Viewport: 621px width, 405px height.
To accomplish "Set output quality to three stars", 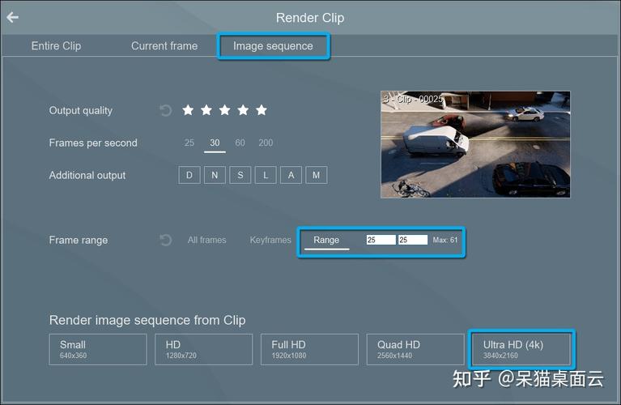I will coord(224,110).
